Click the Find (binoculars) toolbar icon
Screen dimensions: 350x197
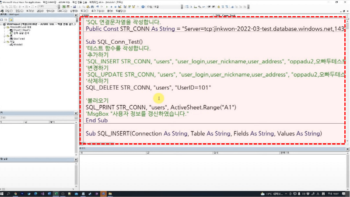point(92,7)
